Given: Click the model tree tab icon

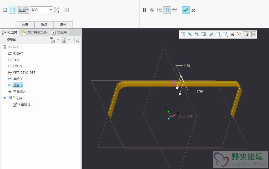Looking at the screenshot, I should [x=4, y=32].
